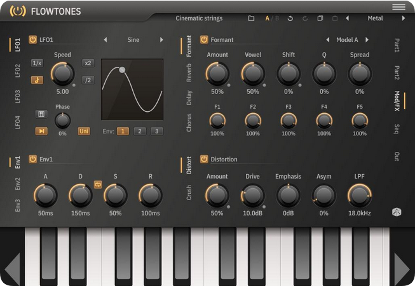Image resolution: width=415 pixels, height=286 pixels.
Task: Switch to the LFO3 tab
Action: tap(17, 97)
